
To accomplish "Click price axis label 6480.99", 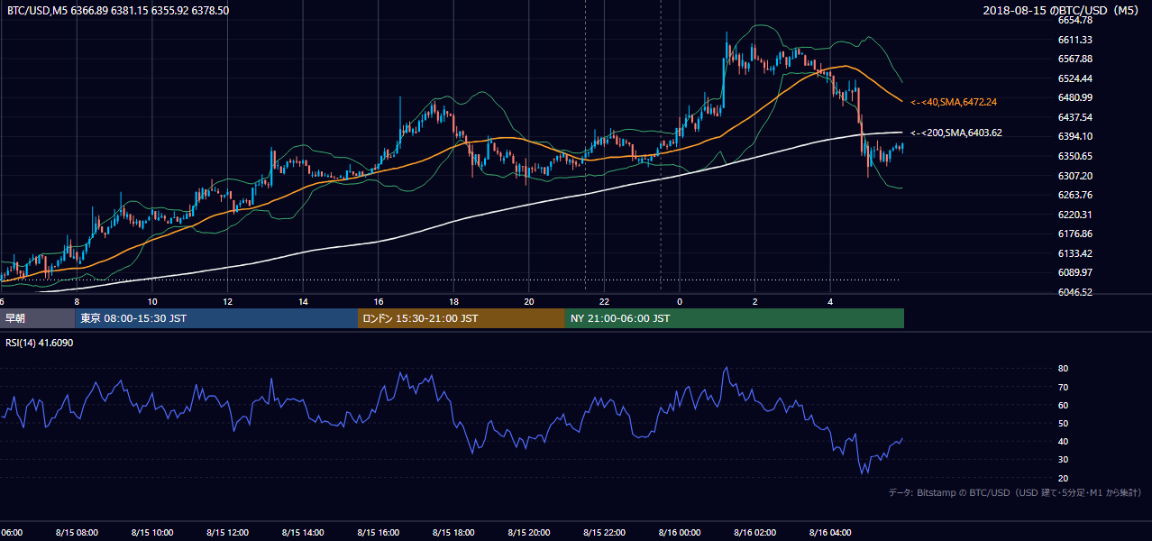I will pyautogui.click(x=1075, y=97).
